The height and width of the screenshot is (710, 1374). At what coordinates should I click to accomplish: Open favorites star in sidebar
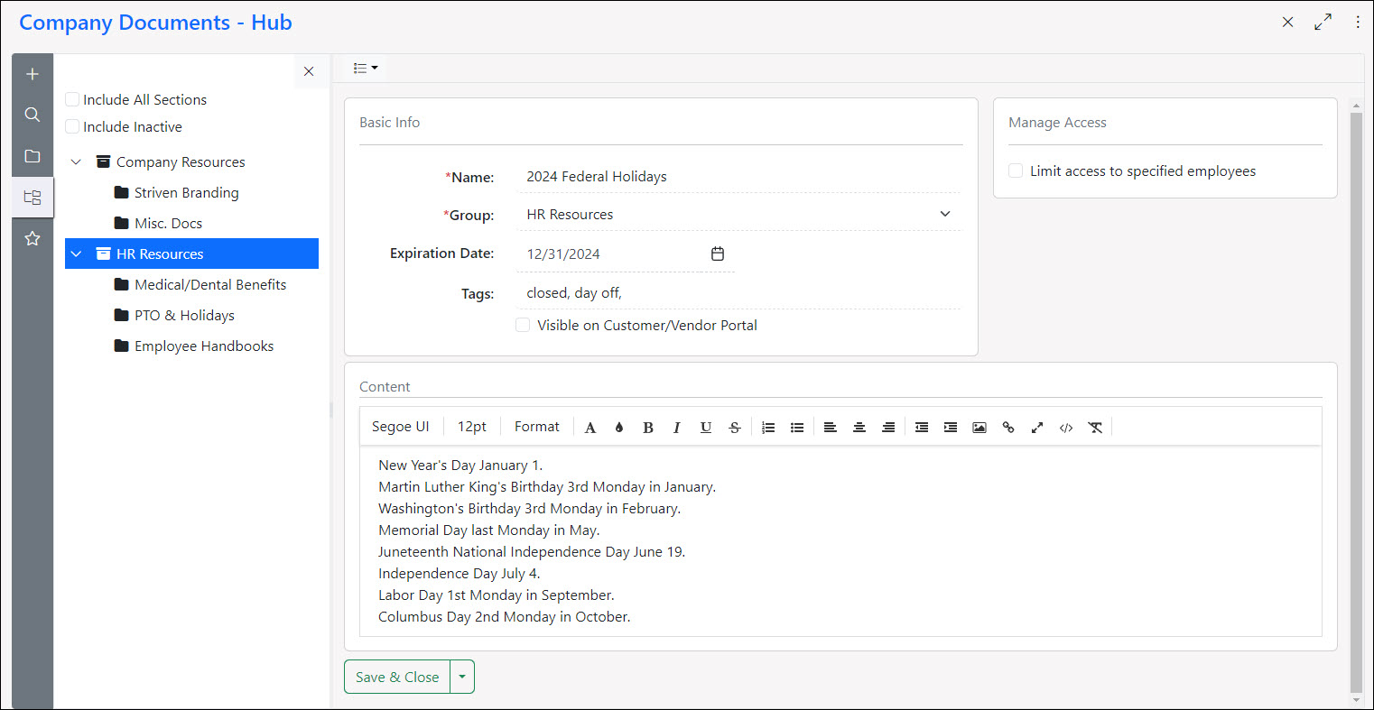point(32,238)
